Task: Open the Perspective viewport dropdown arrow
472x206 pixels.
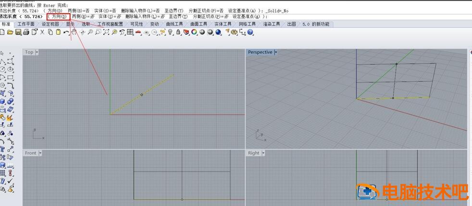Action: 276,52
